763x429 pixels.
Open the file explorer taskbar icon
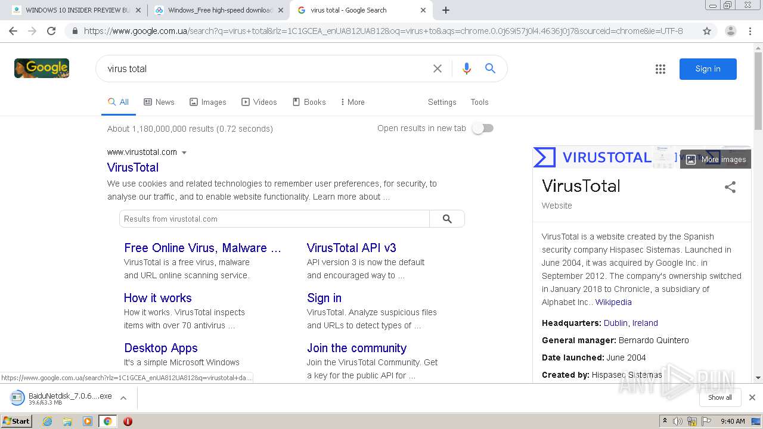click(x=67, y=421)
